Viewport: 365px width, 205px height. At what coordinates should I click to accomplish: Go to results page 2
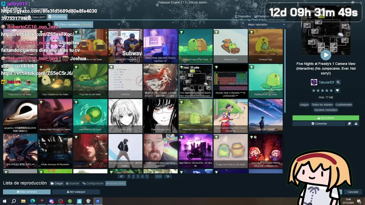(x=133, y=176)
